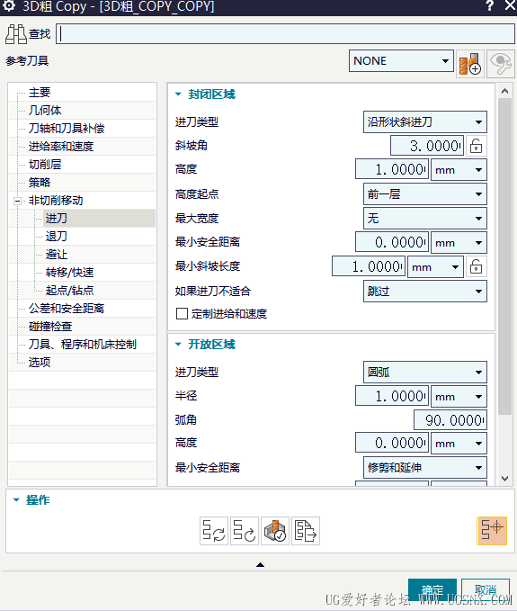The width and height of the screenshot is (517, 611).
Task: Open the 如果进刀不适合 跳过 dropdown
Action: click(424, 291)
